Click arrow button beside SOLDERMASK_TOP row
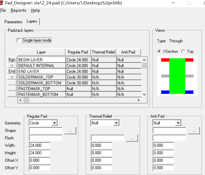The height and width of the screenshot is (175, 205). click(x=12, y=77)
